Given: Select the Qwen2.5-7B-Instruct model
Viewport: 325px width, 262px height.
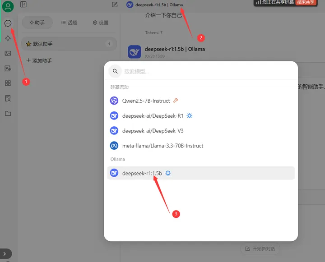Looking at the screenshot, I should pos(201,101).
